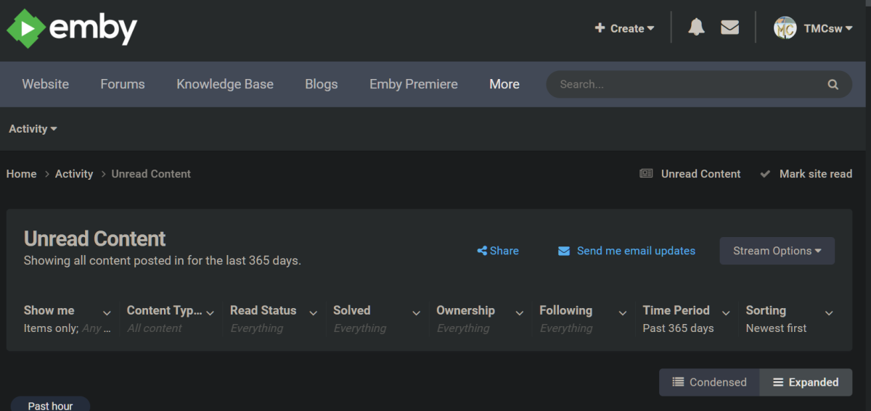The width and height of the screenshot is (871, 411).
Task: Switch to Expanded view
Action: point(806,382)
